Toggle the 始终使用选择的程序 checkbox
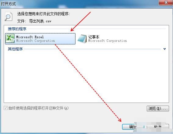173x134 pixels. (5, 108)
